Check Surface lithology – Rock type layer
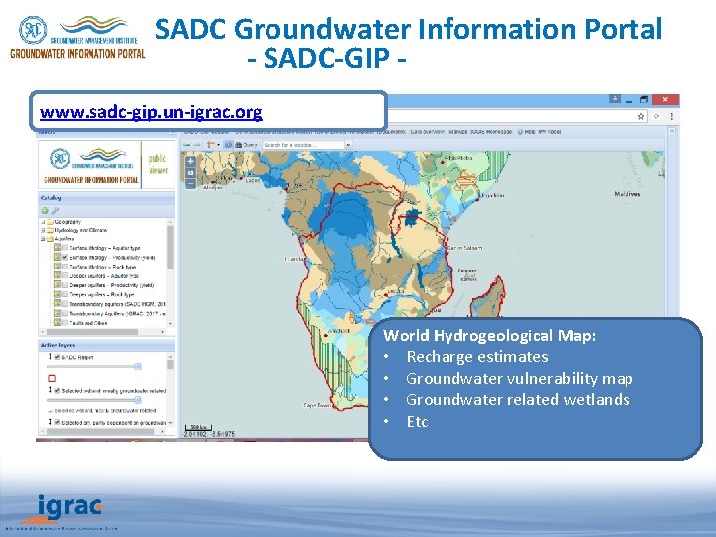 (x=65, y=267)
